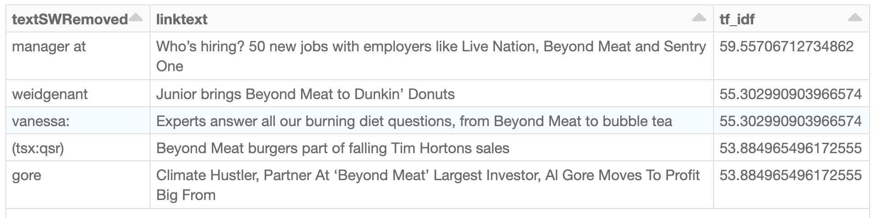
Task: Click tf_idf value in the gore row
Action: pos(790,175)
